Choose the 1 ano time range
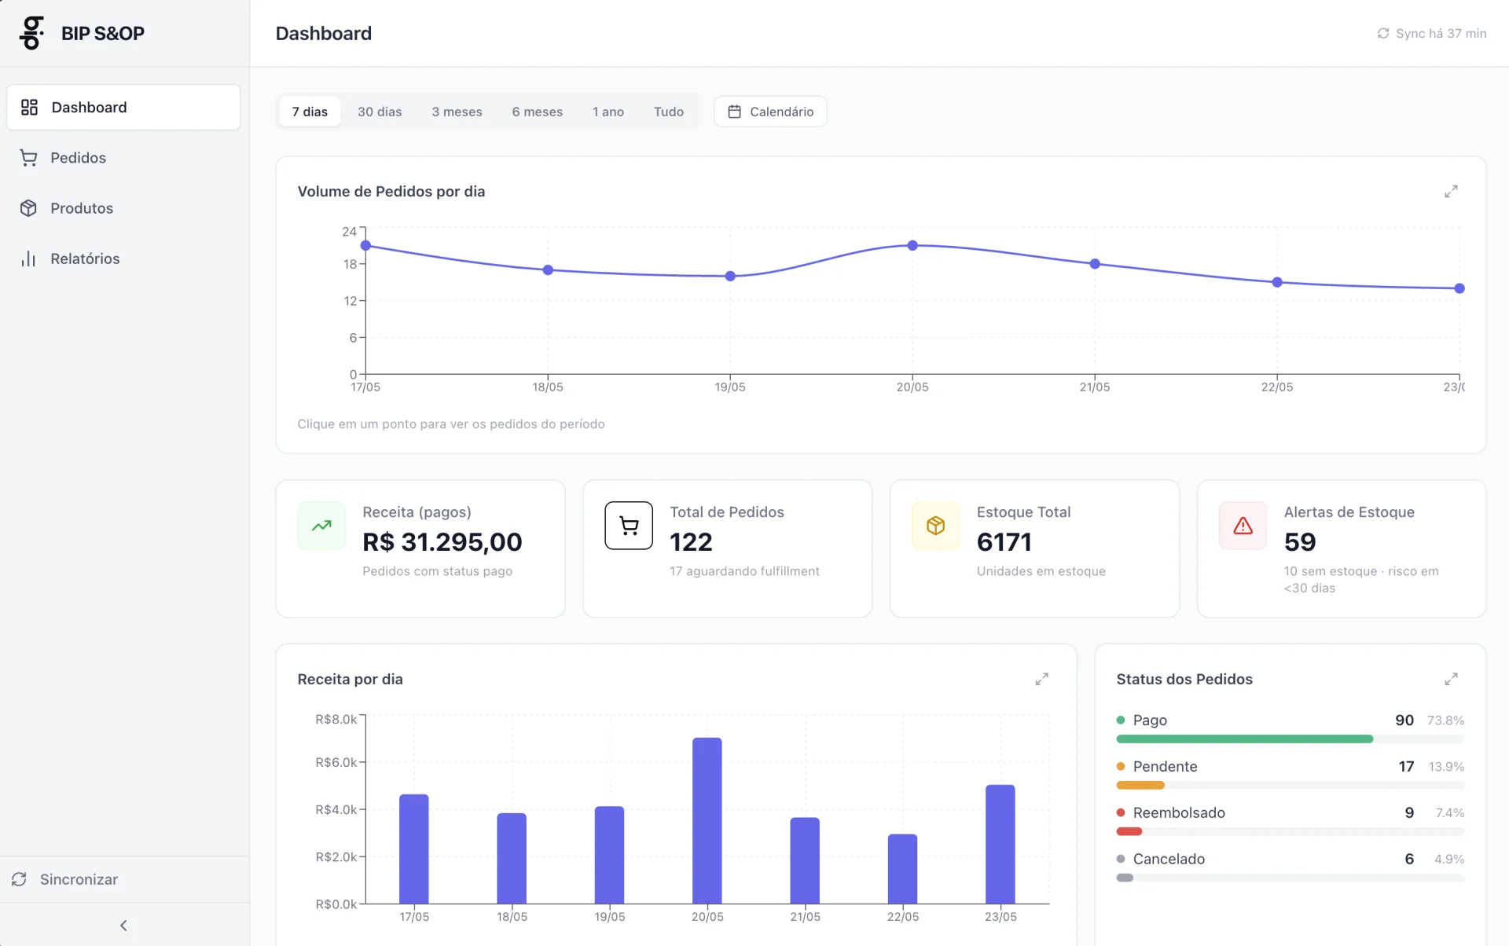The height and width of the screenshot is (946, 1509). [608, 112]
